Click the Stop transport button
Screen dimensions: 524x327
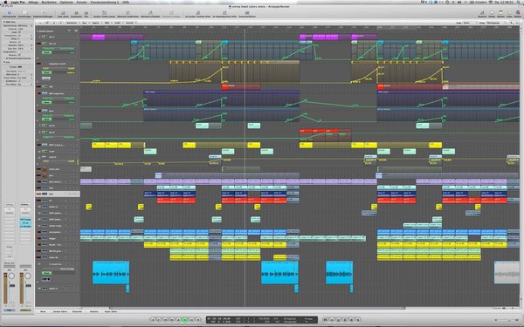tap(178, 320)
